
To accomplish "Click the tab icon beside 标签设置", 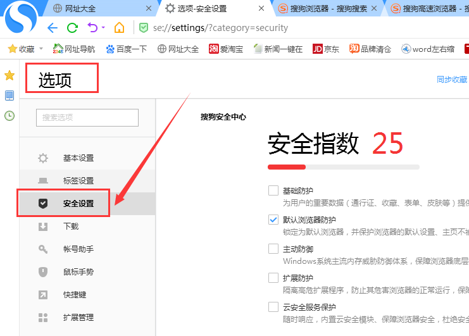I will click(x=43, y=181).
